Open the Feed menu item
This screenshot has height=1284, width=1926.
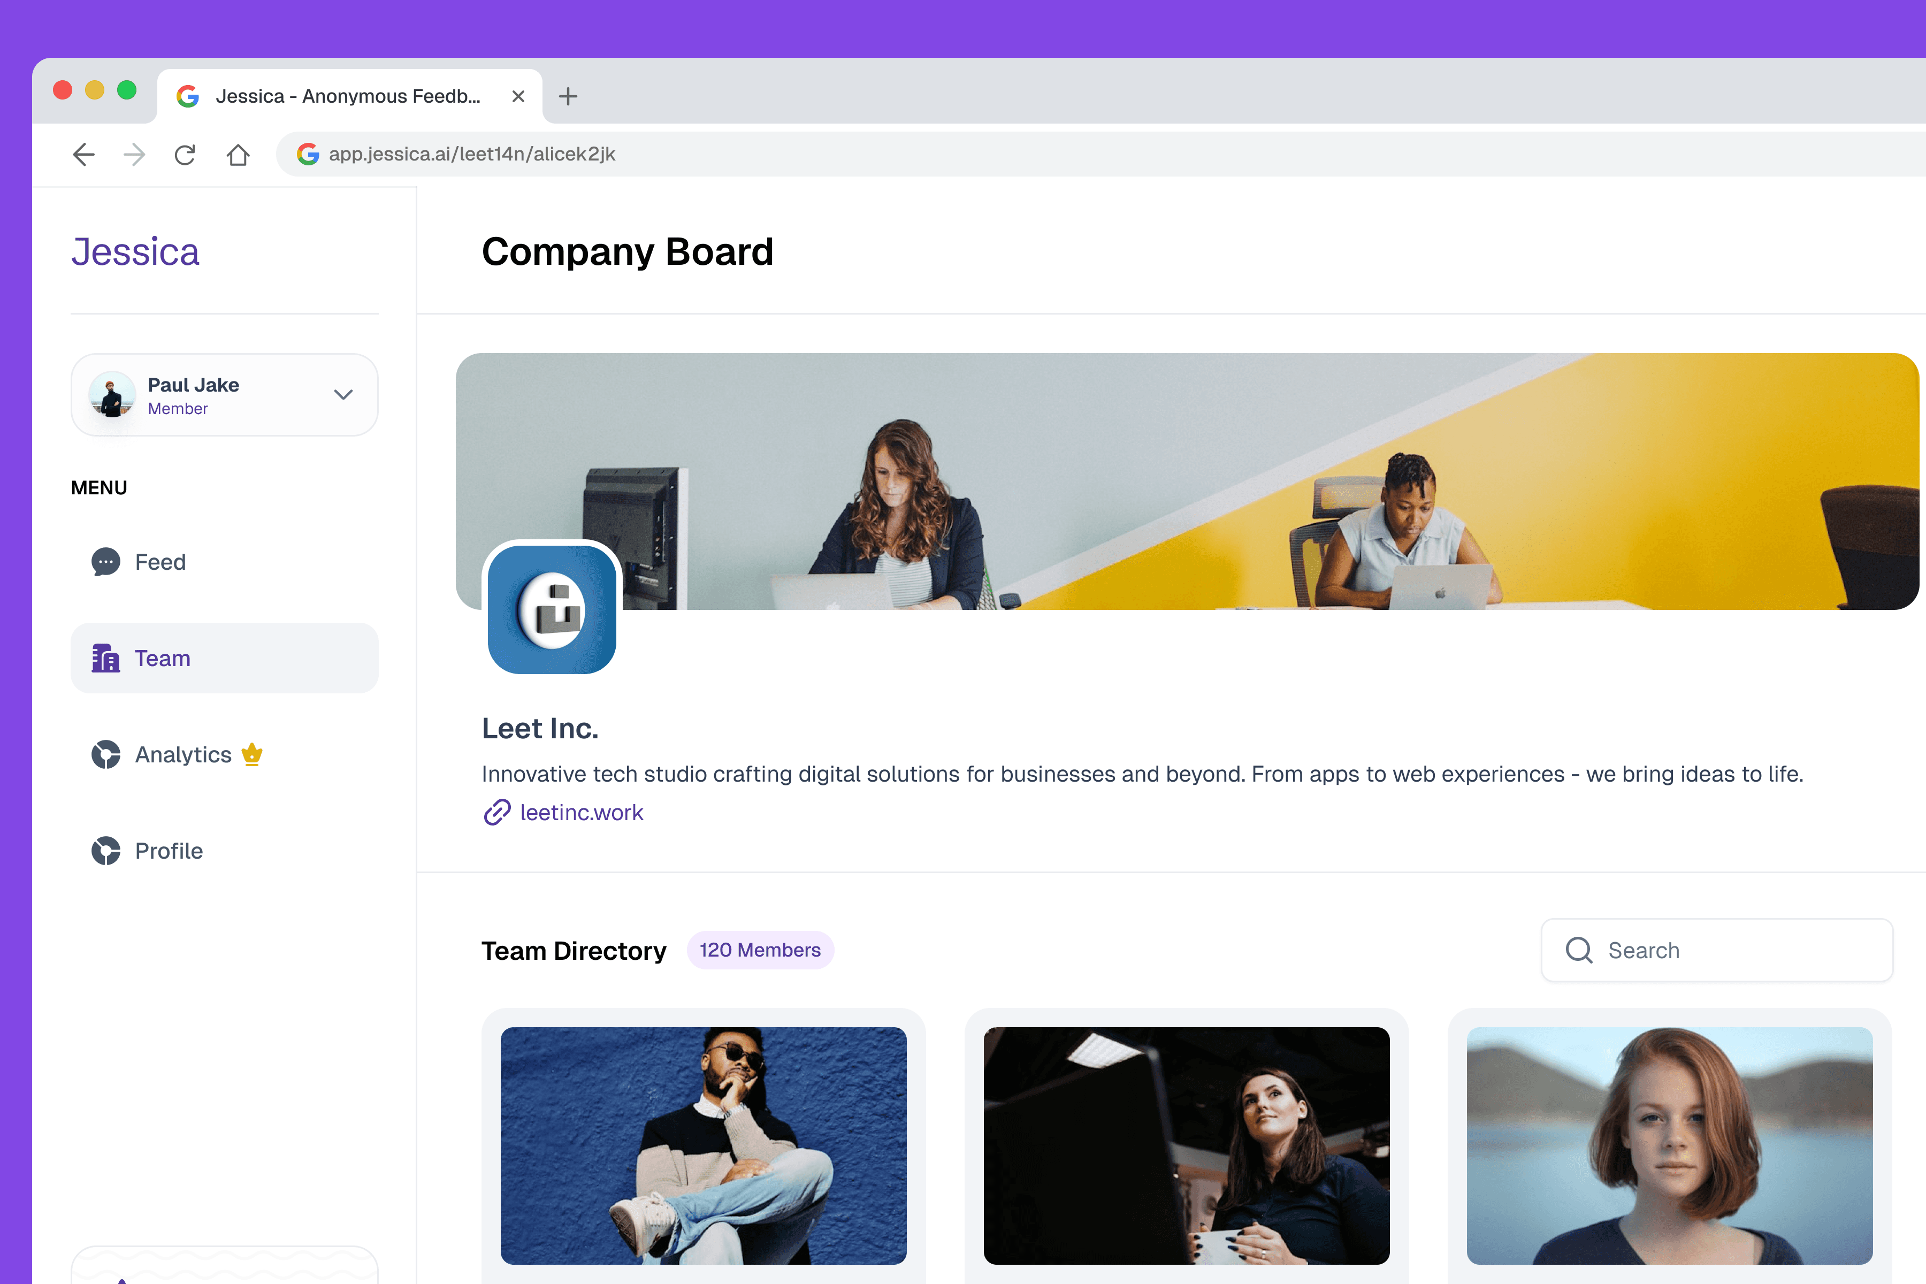(224, 562)
